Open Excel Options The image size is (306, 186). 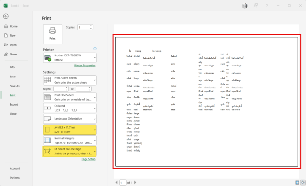tap(14, 178)
